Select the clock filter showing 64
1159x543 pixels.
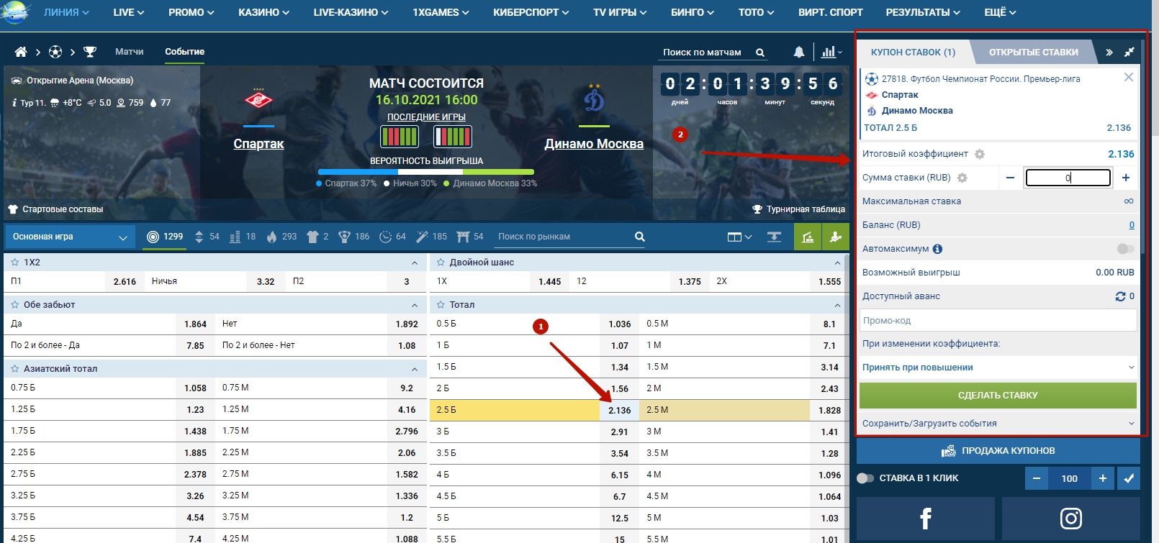coord(392,237)
